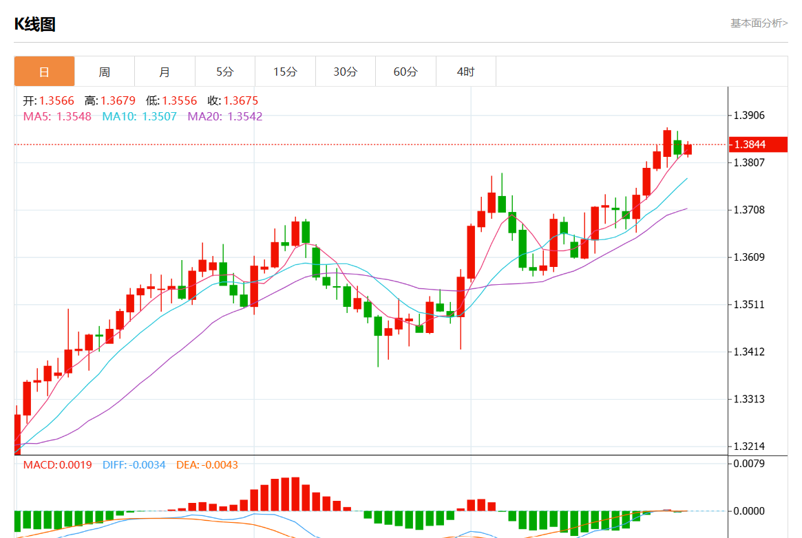Click the 1.3609 price axis label
This screenshot has width=802, height=538.
click(749, 257)
